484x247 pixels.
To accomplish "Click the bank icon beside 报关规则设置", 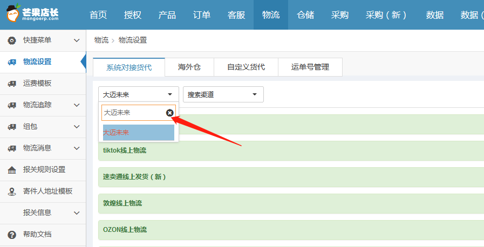I will point(12,170).
